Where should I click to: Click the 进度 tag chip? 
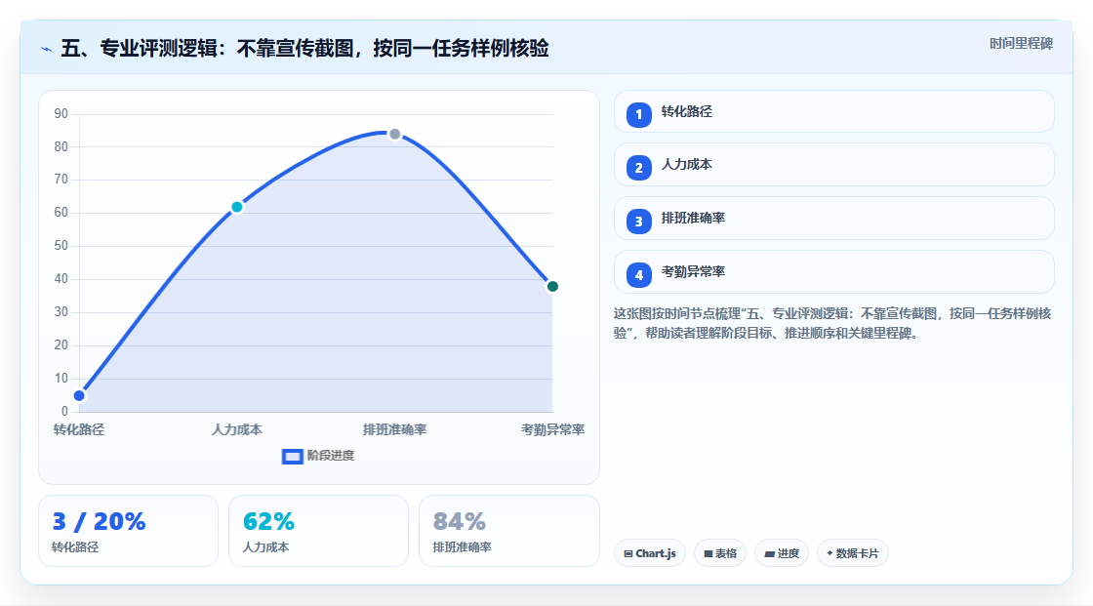point(782,553)
